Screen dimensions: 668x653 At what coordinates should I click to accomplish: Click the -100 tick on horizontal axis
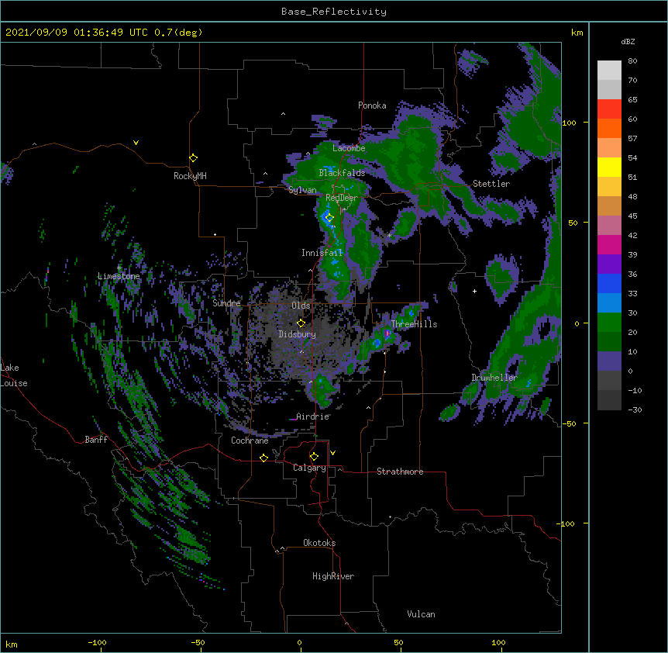click(x=97, y=642)
